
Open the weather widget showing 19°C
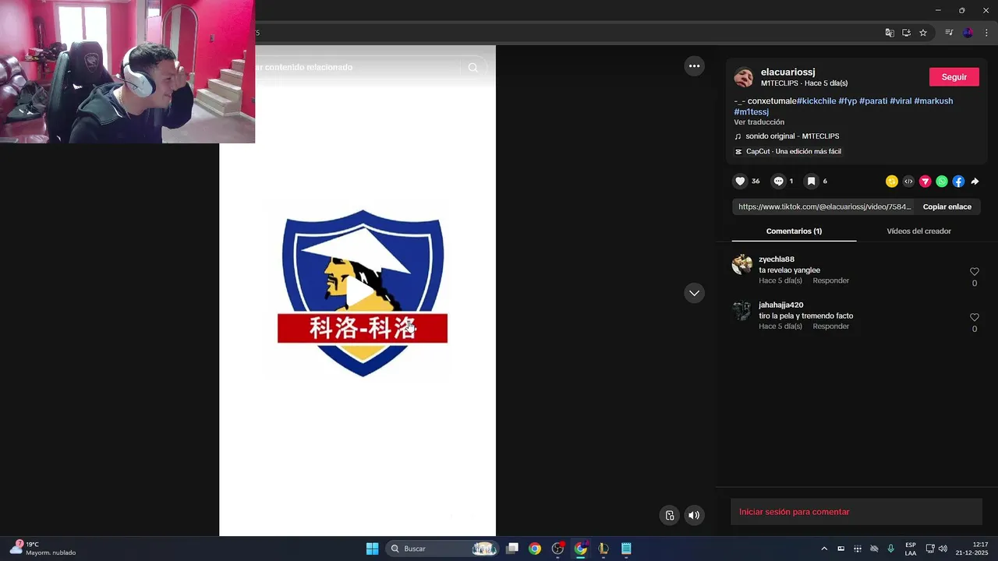coord(43,549)
